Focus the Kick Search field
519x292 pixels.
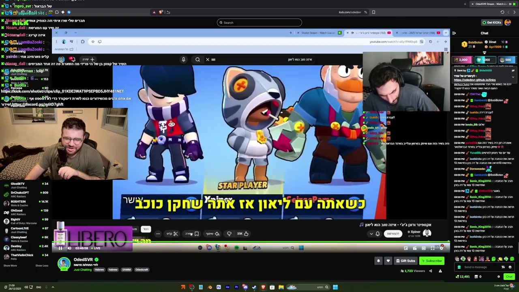[x=259, y=23]
